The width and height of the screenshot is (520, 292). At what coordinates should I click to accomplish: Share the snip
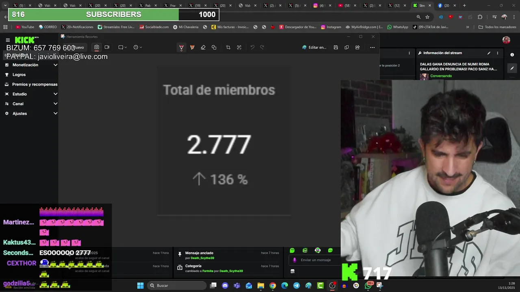coord(357,47)
